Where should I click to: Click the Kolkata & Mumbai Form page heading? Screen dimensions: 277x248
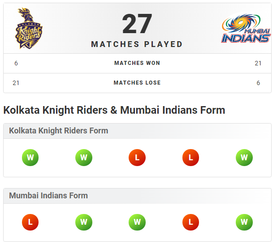(x=114, y=110)
